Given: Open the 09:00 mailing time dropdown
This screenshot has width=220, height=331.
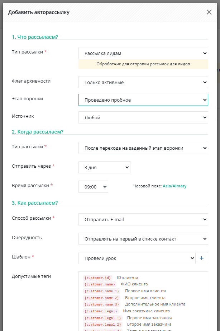Looking at the screenshot, I should tap(93, 187).
